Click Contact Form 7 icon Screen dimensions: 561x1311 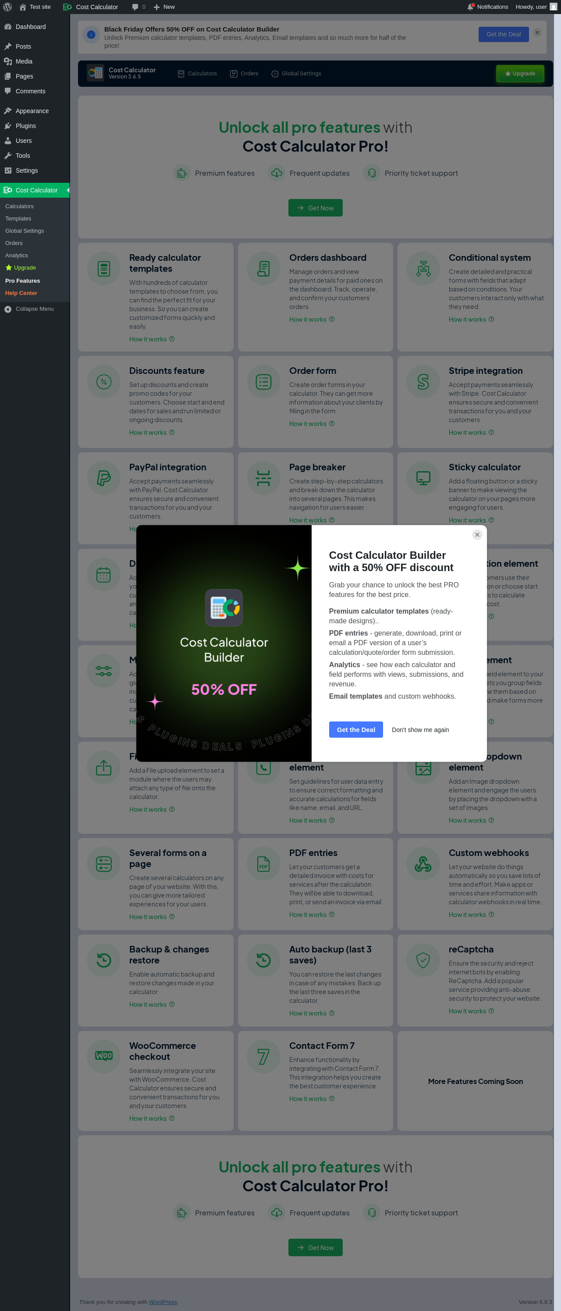[x=264, y=1056]
